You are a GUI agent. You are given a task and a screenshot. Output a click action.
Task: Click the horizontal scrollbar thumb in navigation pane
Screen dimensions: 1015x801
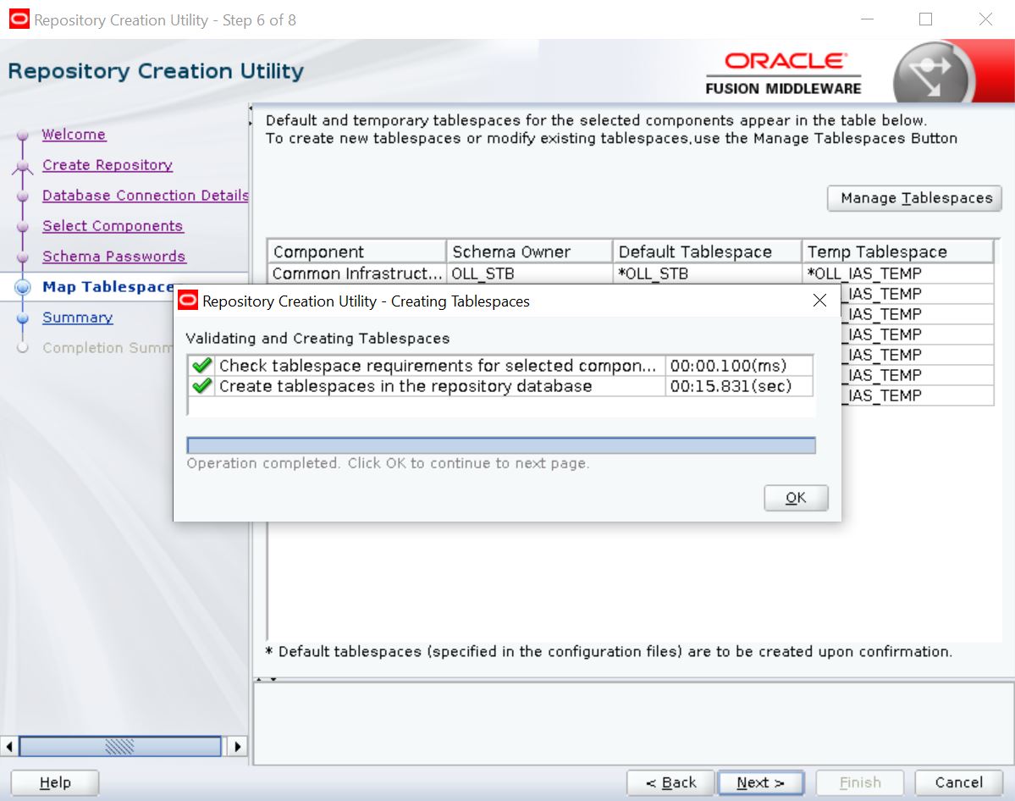[x=120, y=747]
